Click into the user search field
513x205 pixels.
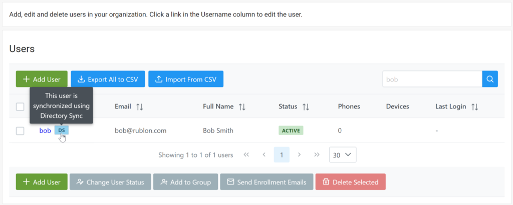tap(432, 79)
